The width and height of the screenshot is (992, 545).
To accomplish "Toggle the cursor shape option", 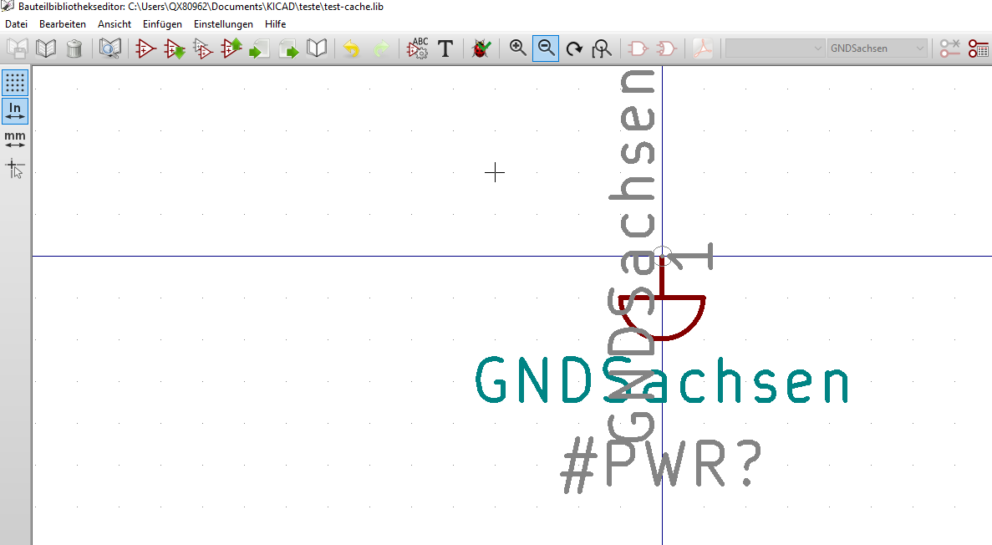I will point(14,169).
